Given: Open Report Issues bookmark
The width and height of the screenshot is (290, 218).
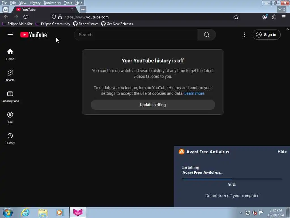Looking at the screenshot, I should [86, 24].
